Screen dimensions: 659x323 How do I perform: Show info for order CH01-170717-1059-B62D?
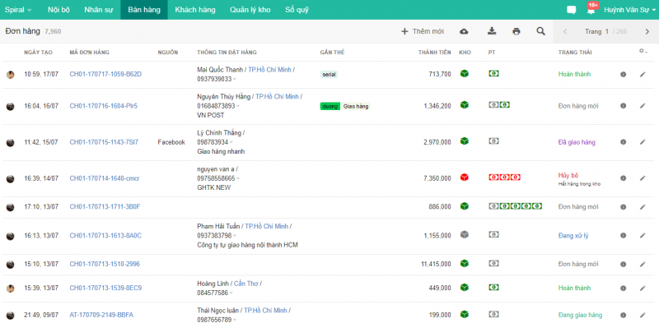point(624,74)
